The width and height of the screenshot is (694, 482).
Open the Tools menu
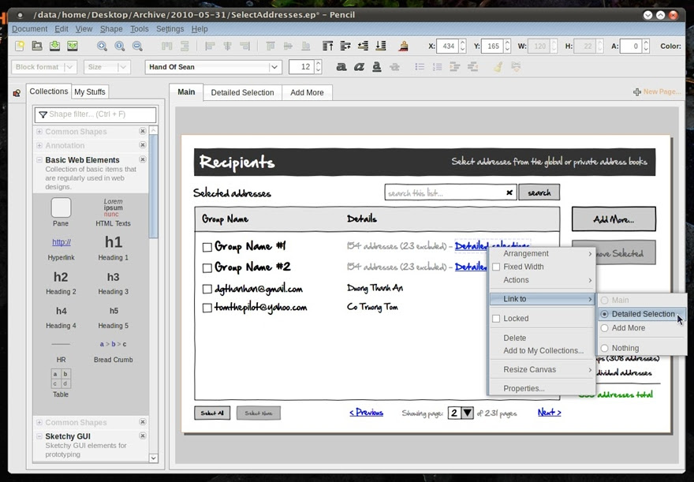point(139,28)
